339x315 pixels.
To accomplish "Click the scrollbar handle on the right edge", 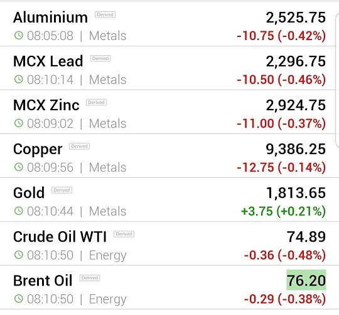I will click(x=337, y=80).
